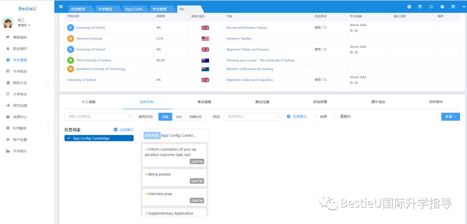Screen dimensions: 467x224
Task: Open 大学来访 in the sidebar
Action: 20,94
